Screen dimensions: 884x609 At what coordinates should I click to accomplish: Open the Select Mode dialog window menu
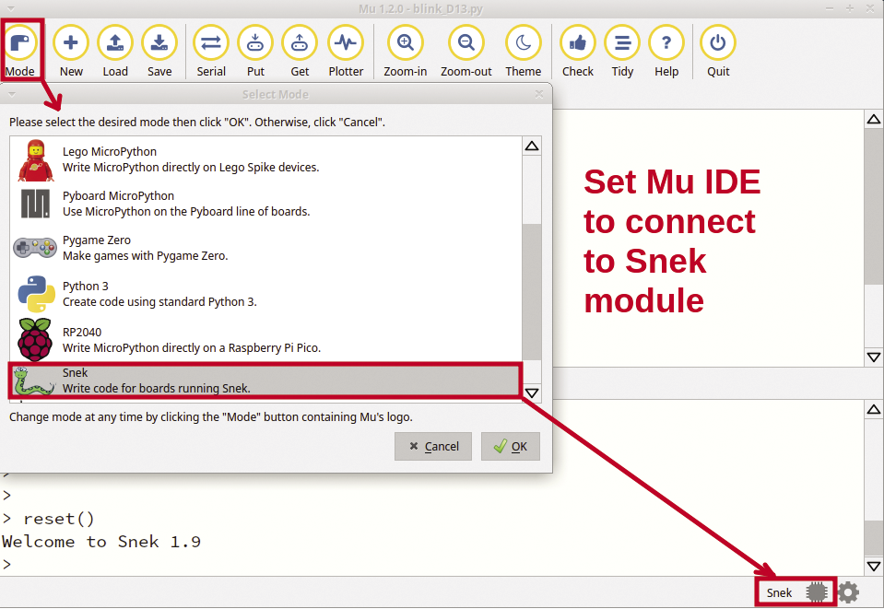(x=11, y=94)
